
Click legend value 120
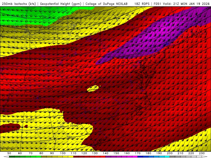coord(84,153)
